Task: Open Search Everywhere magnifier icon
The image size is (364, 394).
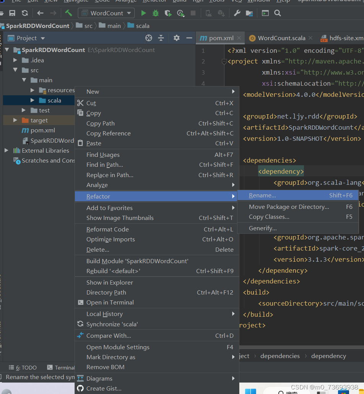Action: pyautogui.click(x=277, y=13)
